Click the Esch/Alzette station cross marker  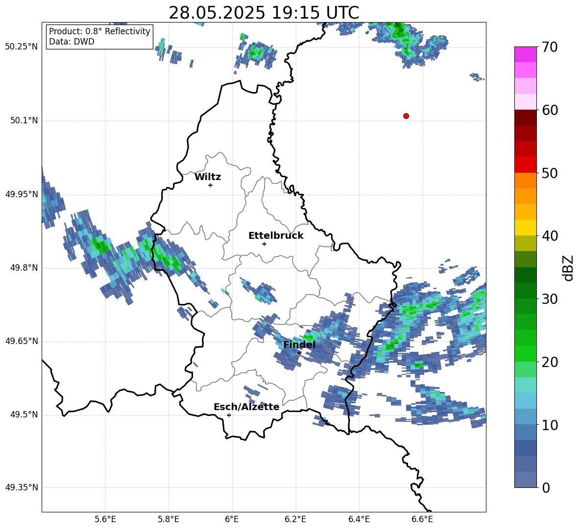(x=229, y=415)
